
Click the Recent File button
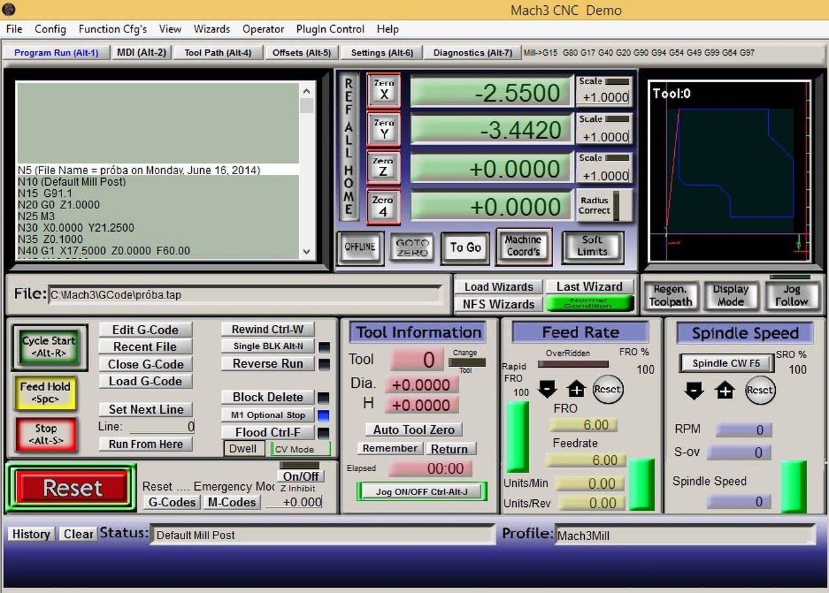click(x=145, y=347)
